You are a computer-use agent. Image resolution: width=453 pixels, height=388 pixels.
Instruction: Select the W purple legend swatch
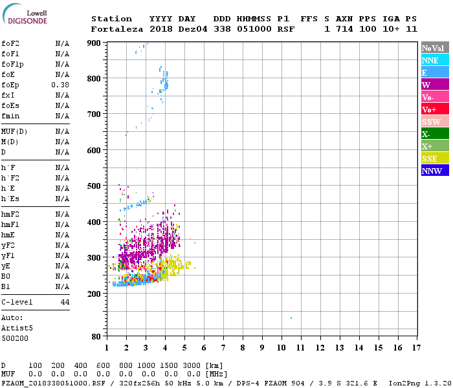pyautogui.click(x=435, y=84)
